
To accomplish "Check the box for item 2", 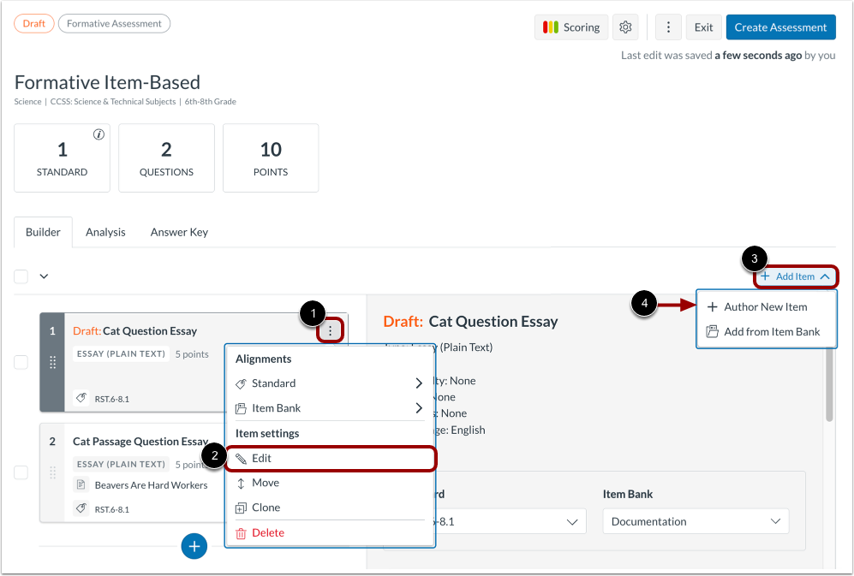I will 21,472.
